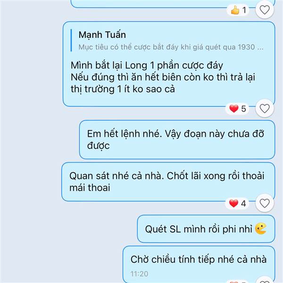Select message 'Chờ chiều tính tiếp nhé'
The width and height of the screenshot is (283, 283).
[199, 265]
